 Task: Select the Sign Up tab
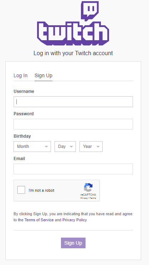coord(43,75)
